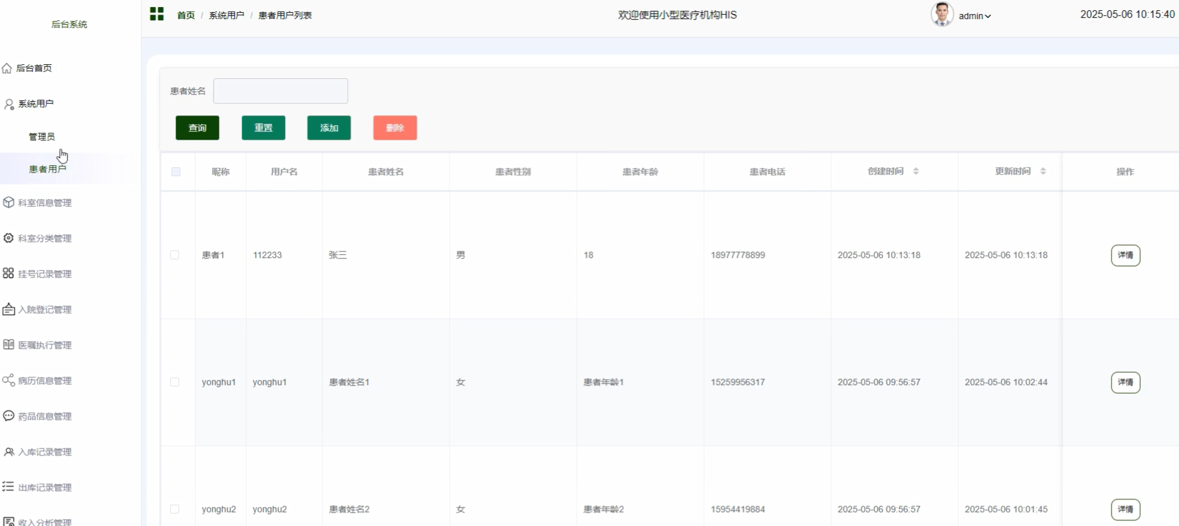Click patient name cell 张三
Viewport: 1179px width, 526px height.
tap(338, 255)
